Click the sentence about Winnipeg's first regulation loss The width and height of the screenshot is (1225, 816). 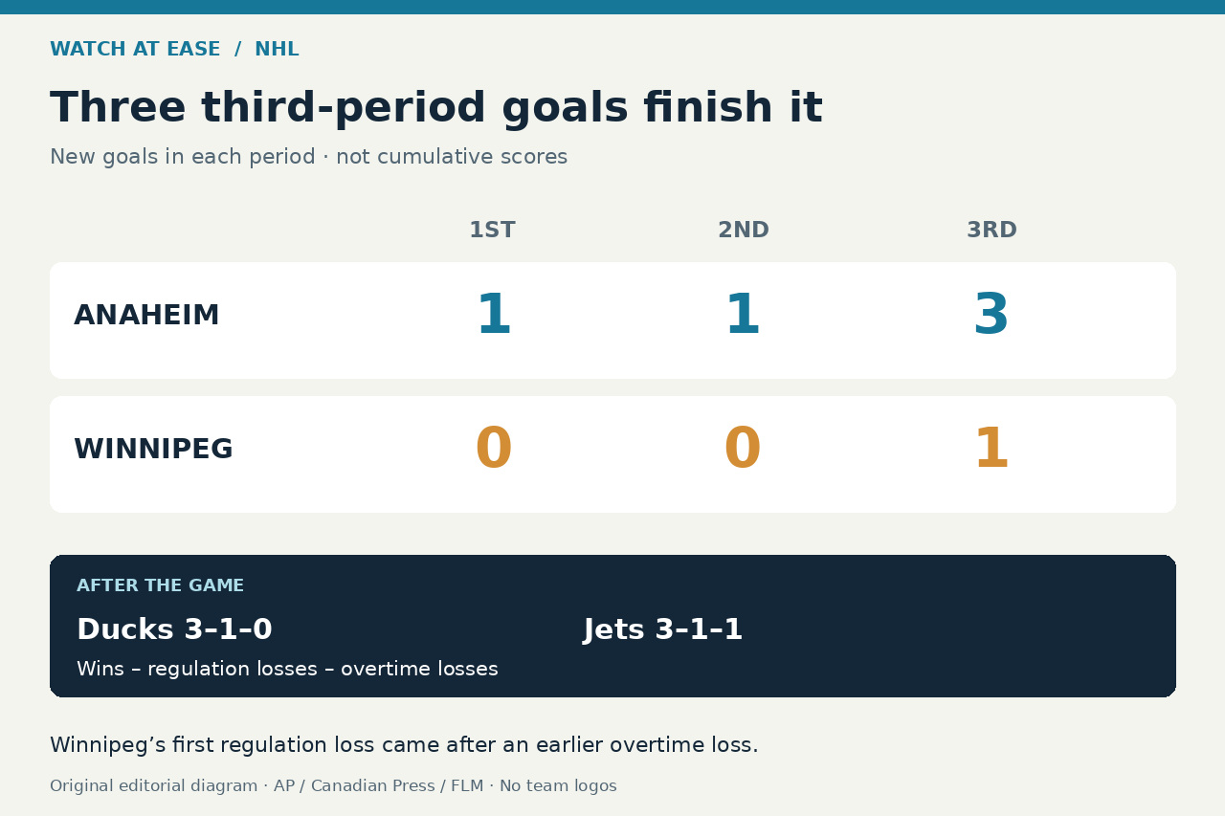point(404,744)
